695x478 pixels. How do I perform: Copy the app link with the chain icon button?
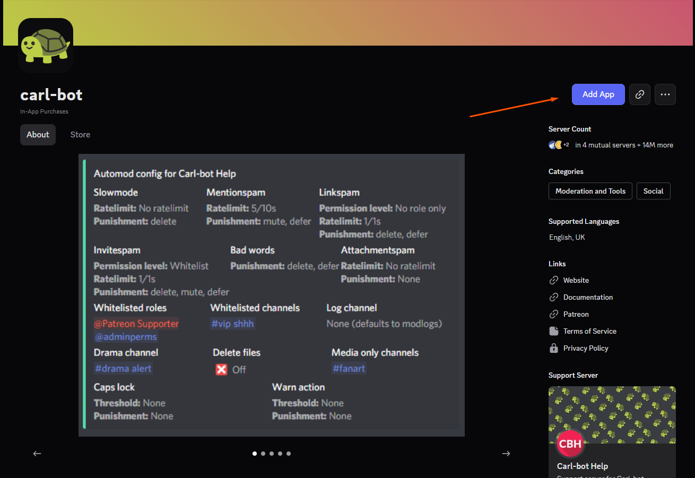[x=640, y=94]
